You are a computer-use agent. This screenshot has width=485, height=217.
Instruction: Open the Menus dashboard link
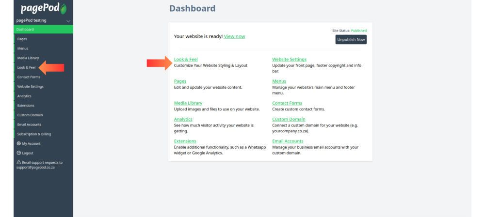pyautogui.click(x=279, y=81)
